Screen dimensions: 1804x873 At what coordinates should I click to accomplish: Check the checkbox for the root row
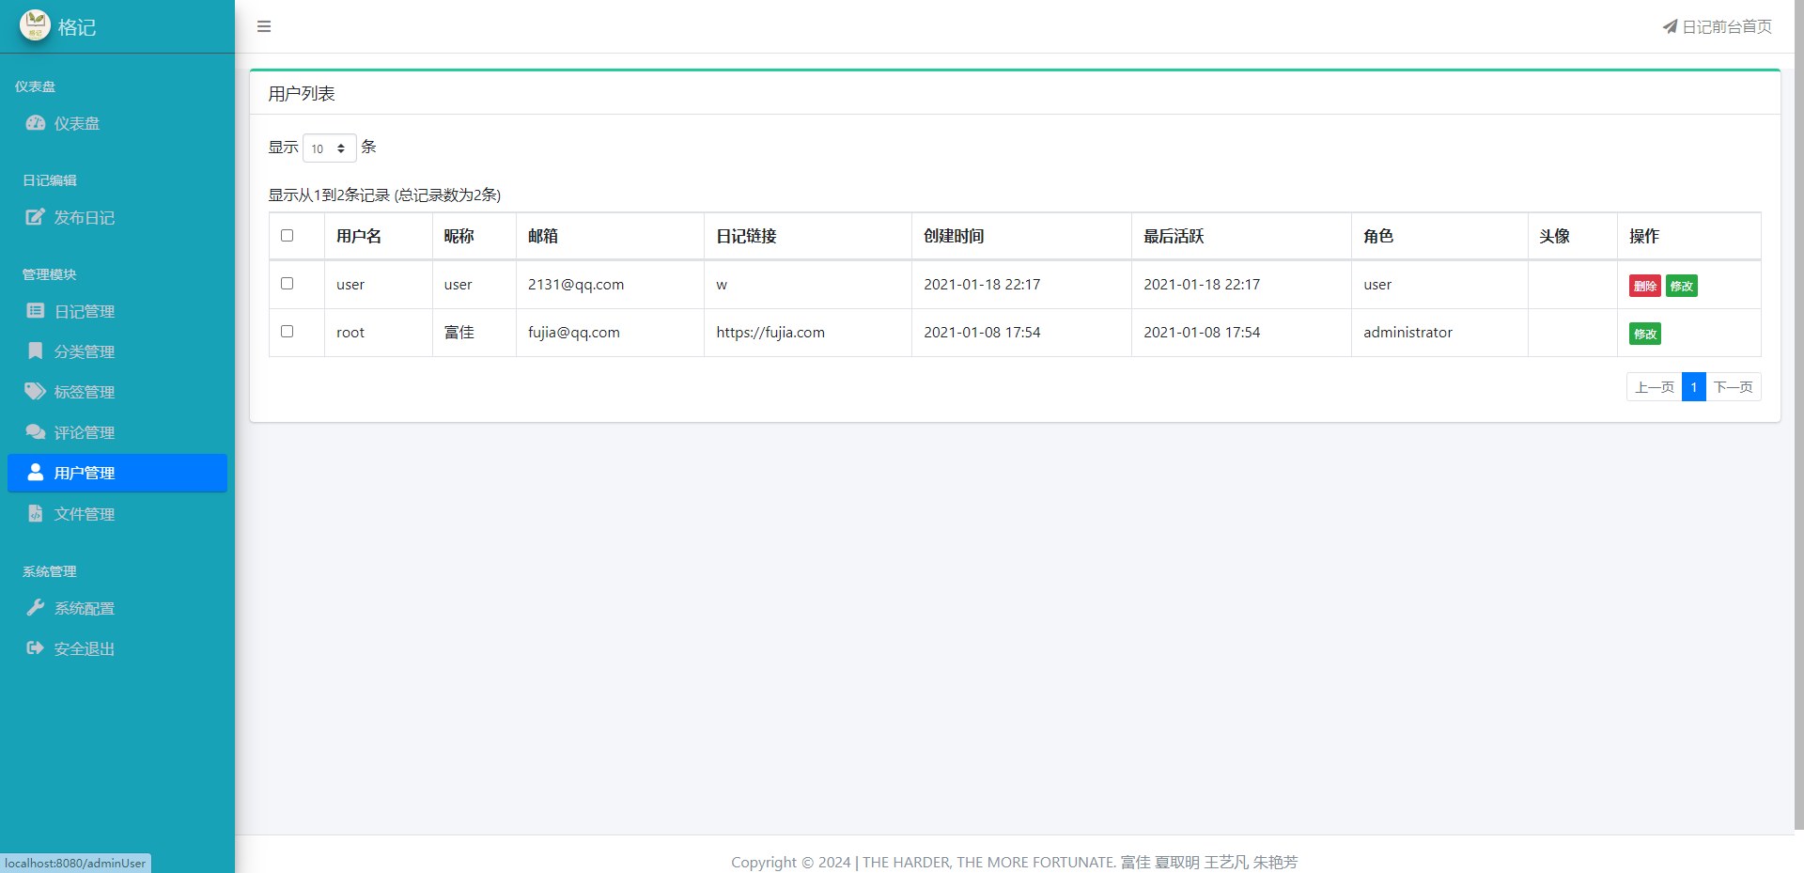point(288,332)
